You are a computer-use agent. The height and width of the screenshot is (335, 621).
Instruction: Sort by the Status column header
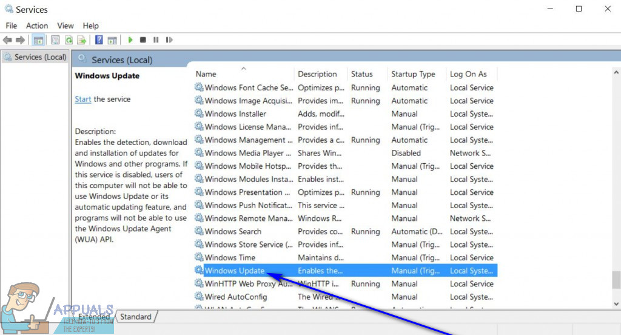click(362, 74)
